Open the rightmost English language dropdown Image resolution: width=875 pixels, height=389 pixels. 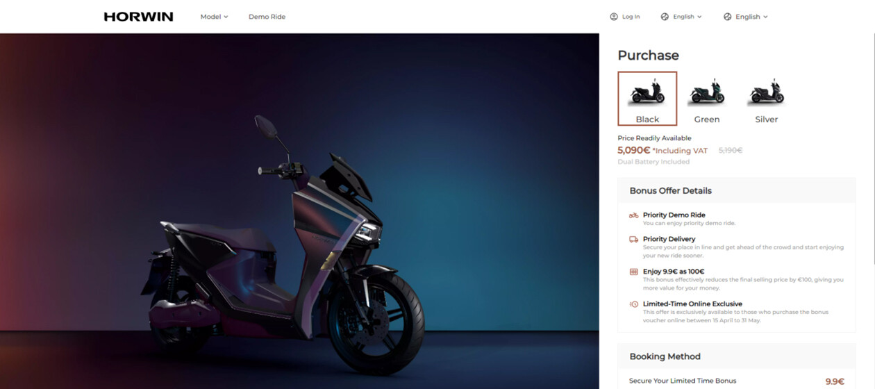coord(746,17)
